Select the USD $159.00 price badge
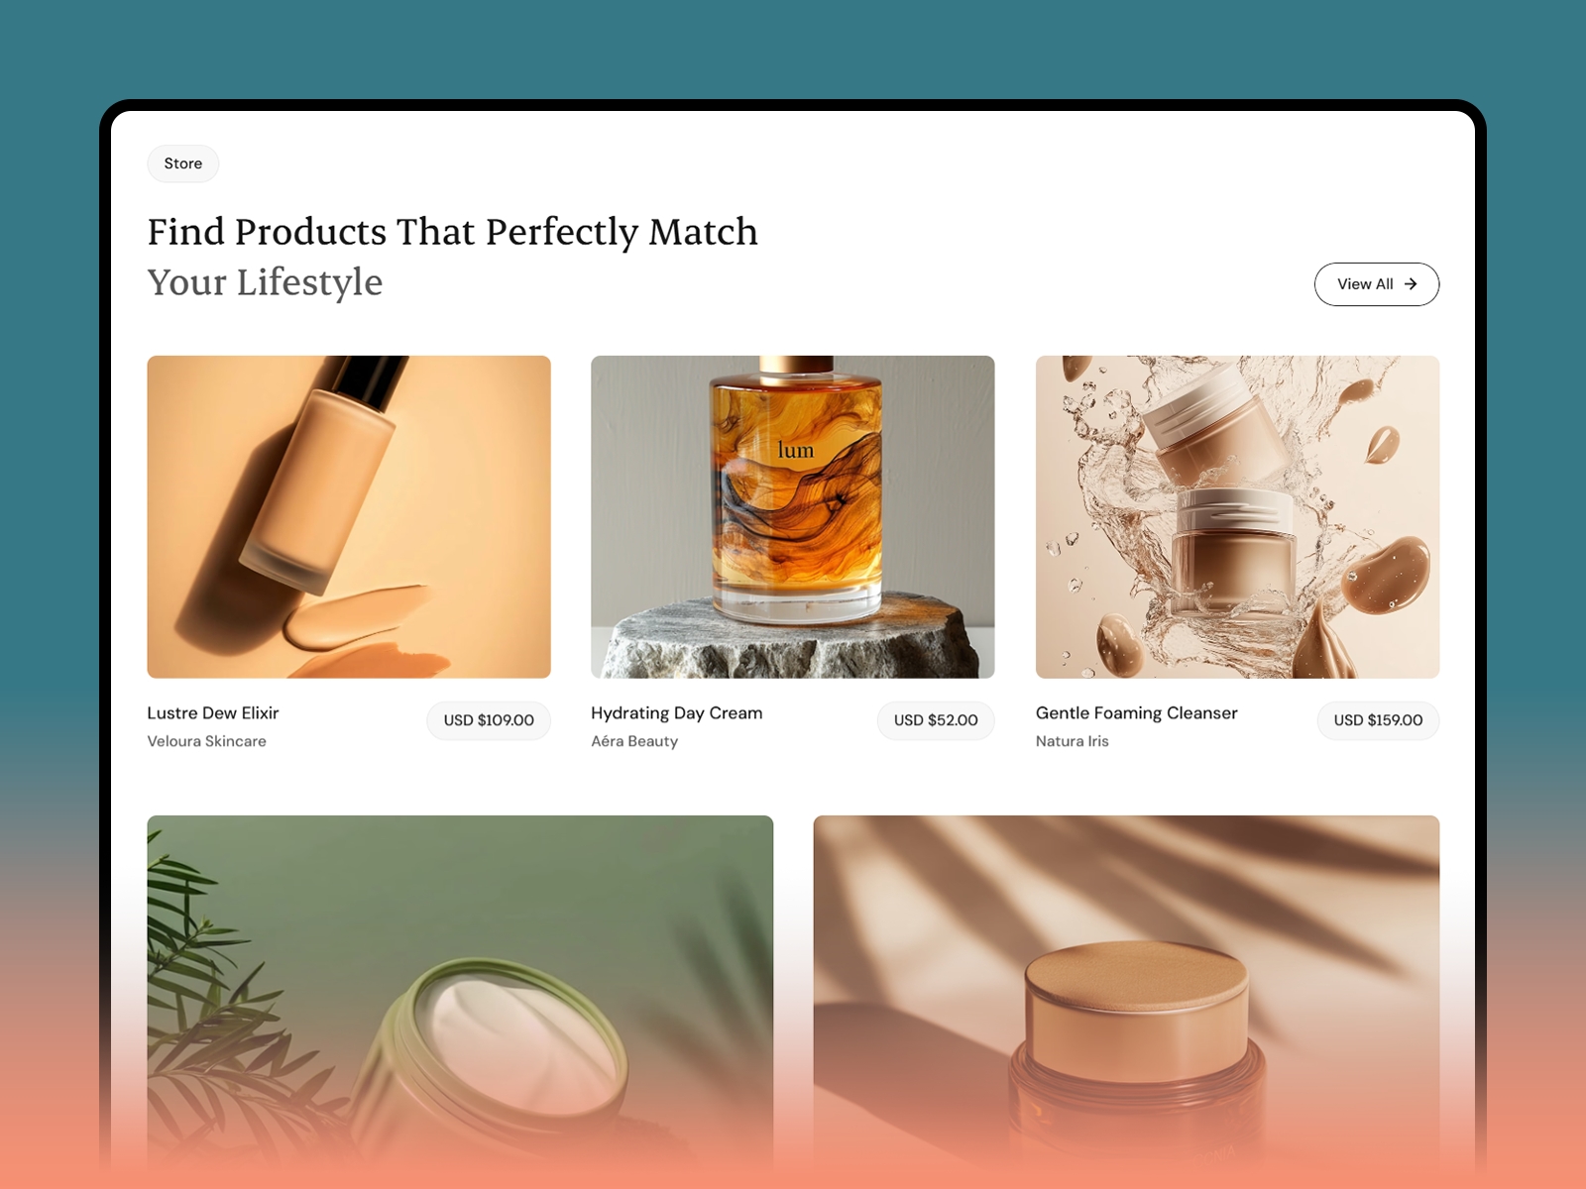Viewport: 1586px width, 1189px height. pos(1378,720)
